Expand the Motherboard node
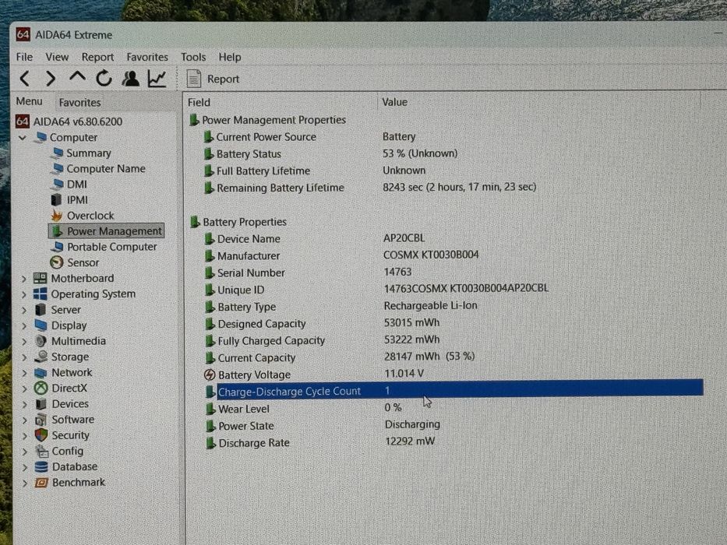Screen dimensions: 727x545 pos(23,279)
